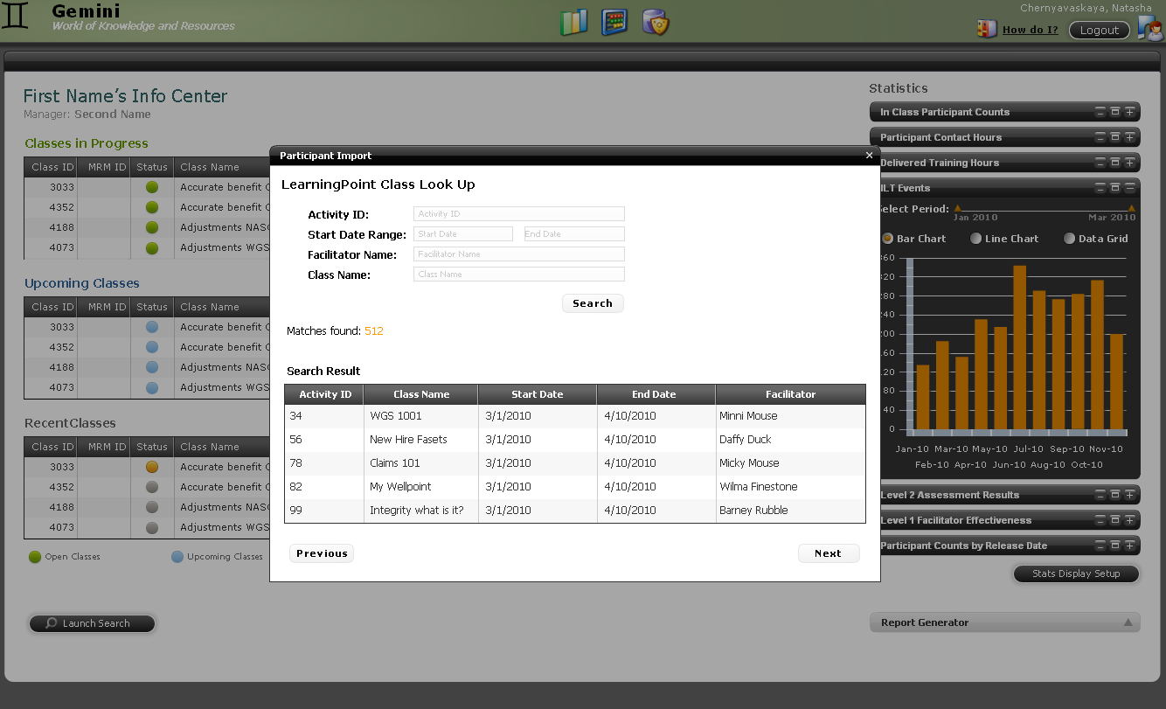Viewport: 1166px width, 709px height.
Task: Open the books library icon in header
Action: [573, 22]
